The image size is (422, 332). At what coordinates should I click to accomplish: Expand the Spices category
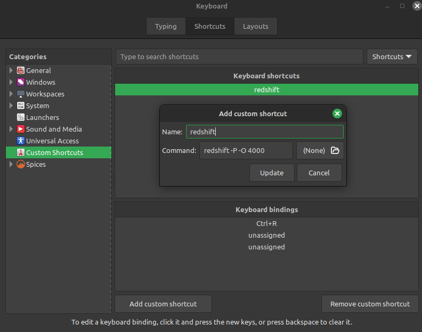point(11,164)
